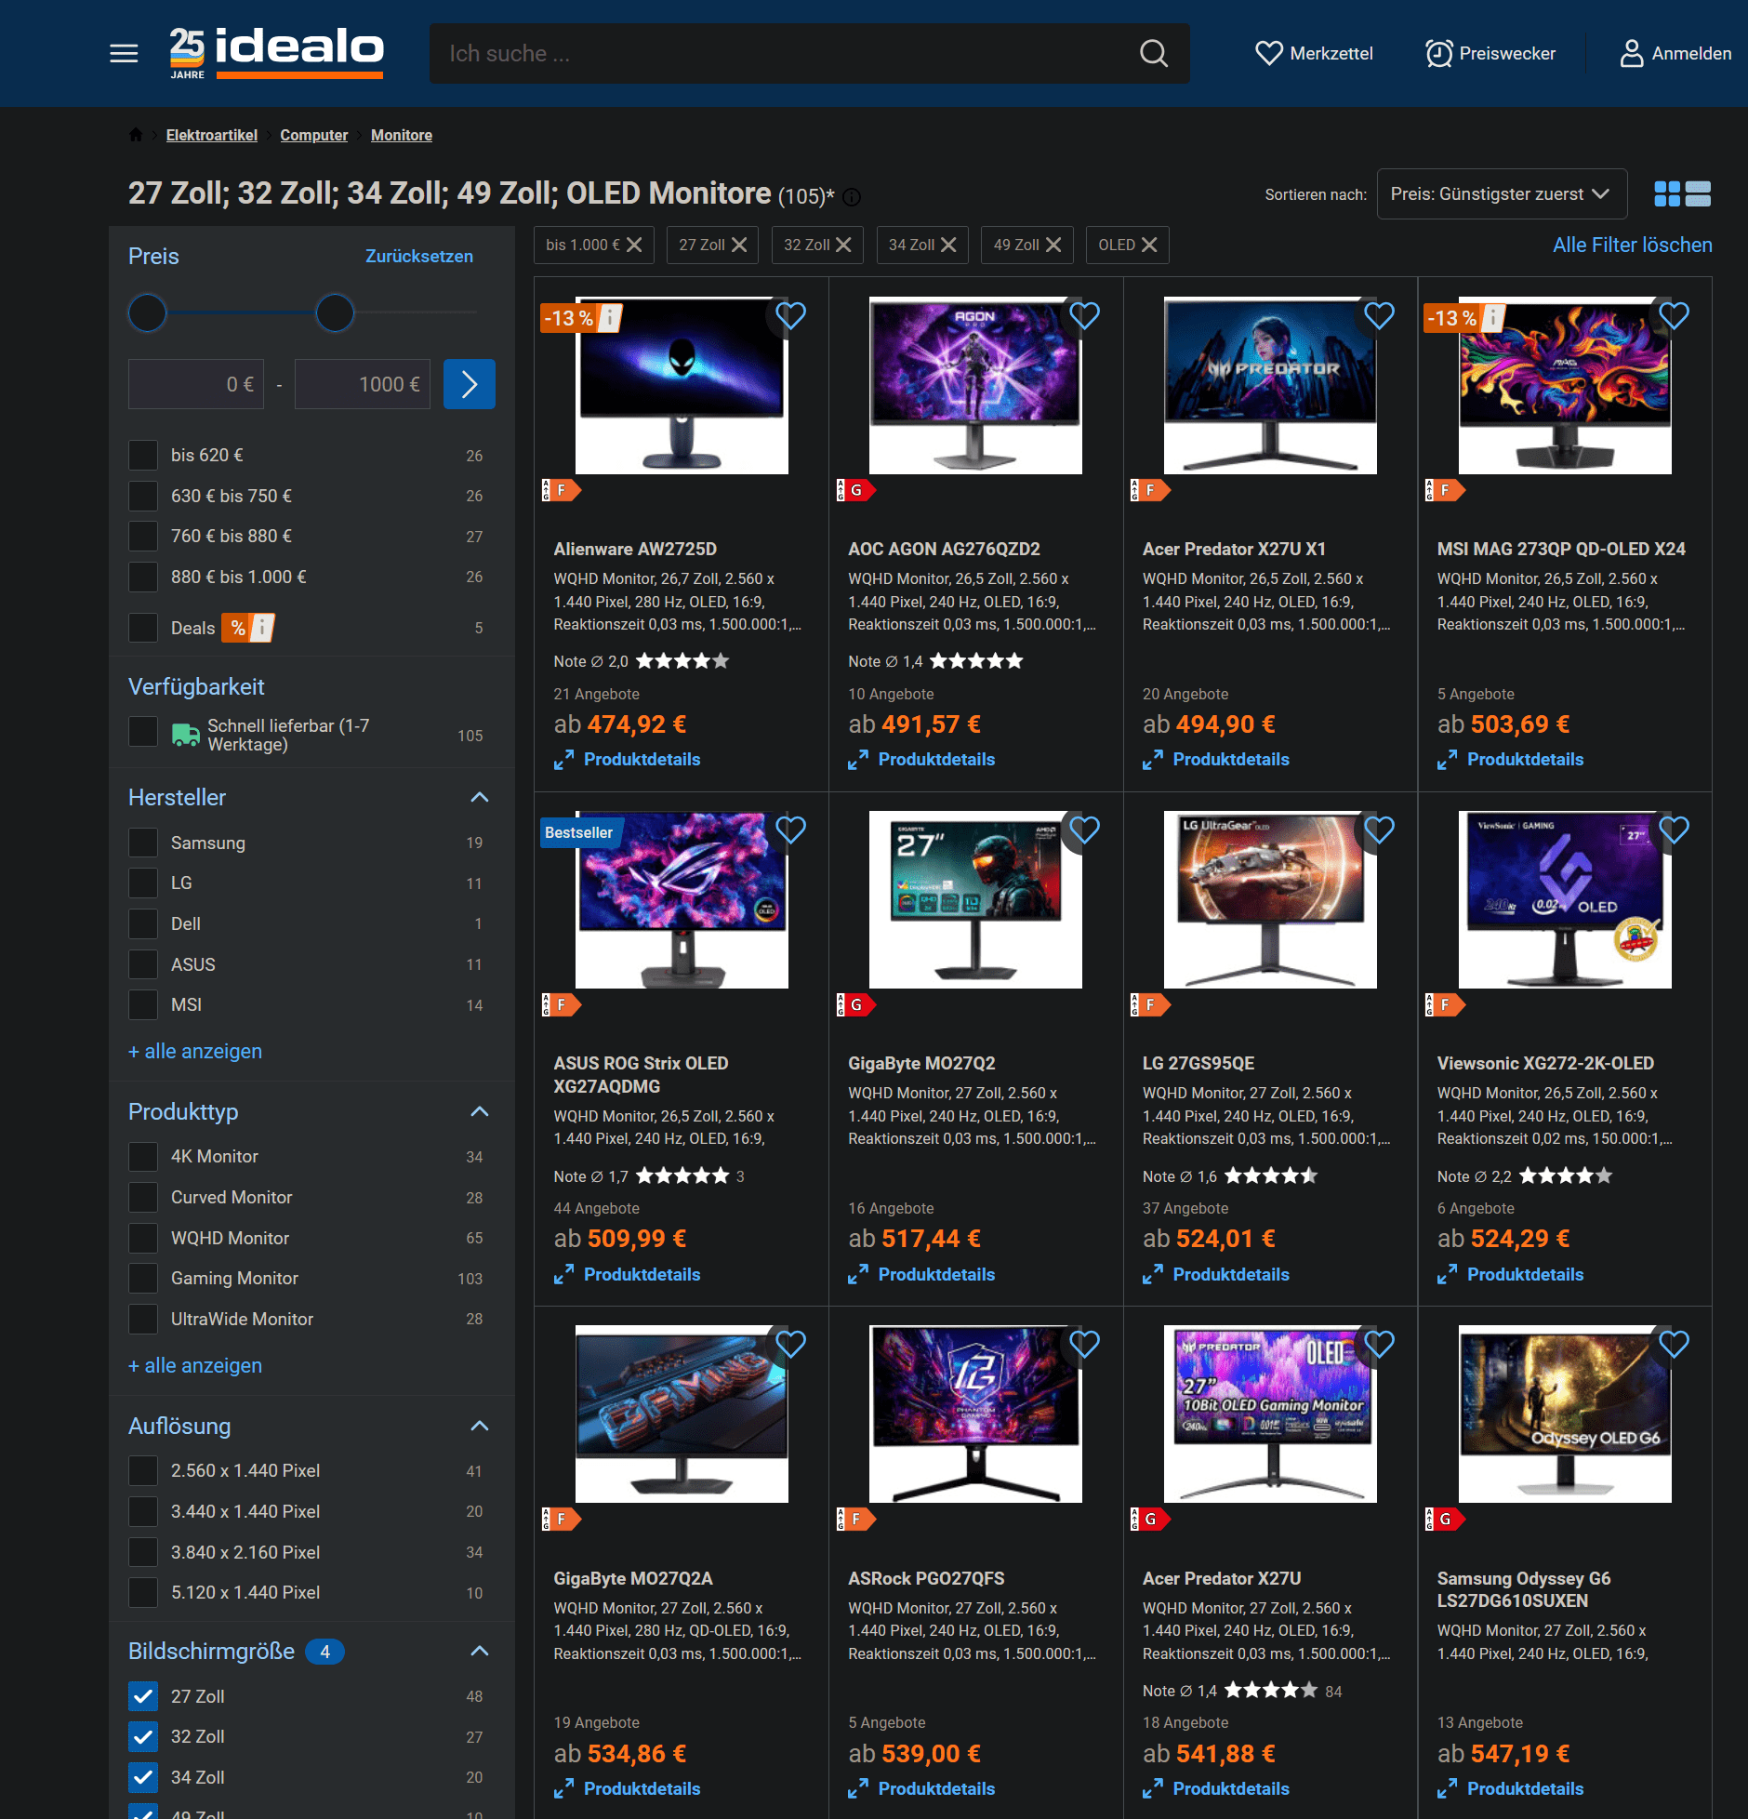Screen dimensions: 1748x1819
Task: Expand Produktdetails for LG 27GS95QE
Action: pos(1216,1274)
